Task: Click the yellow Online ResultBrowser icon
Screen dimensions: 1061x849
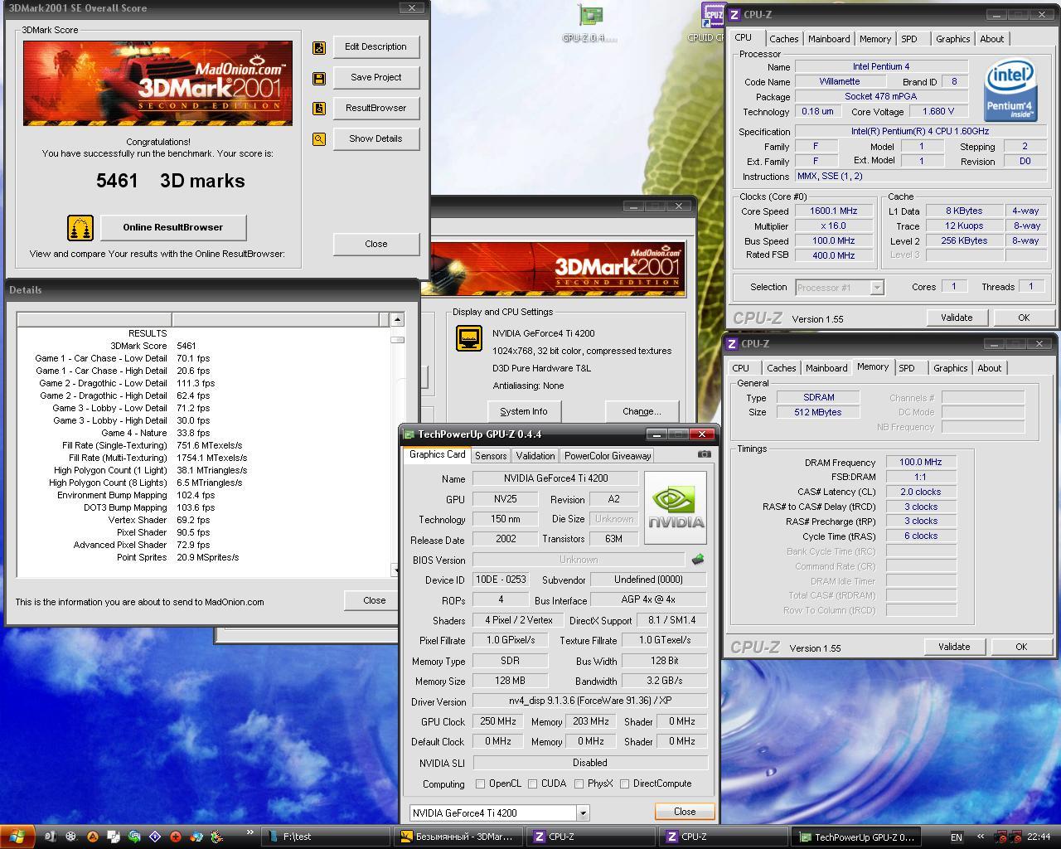Action: click(x=80, y=227)
